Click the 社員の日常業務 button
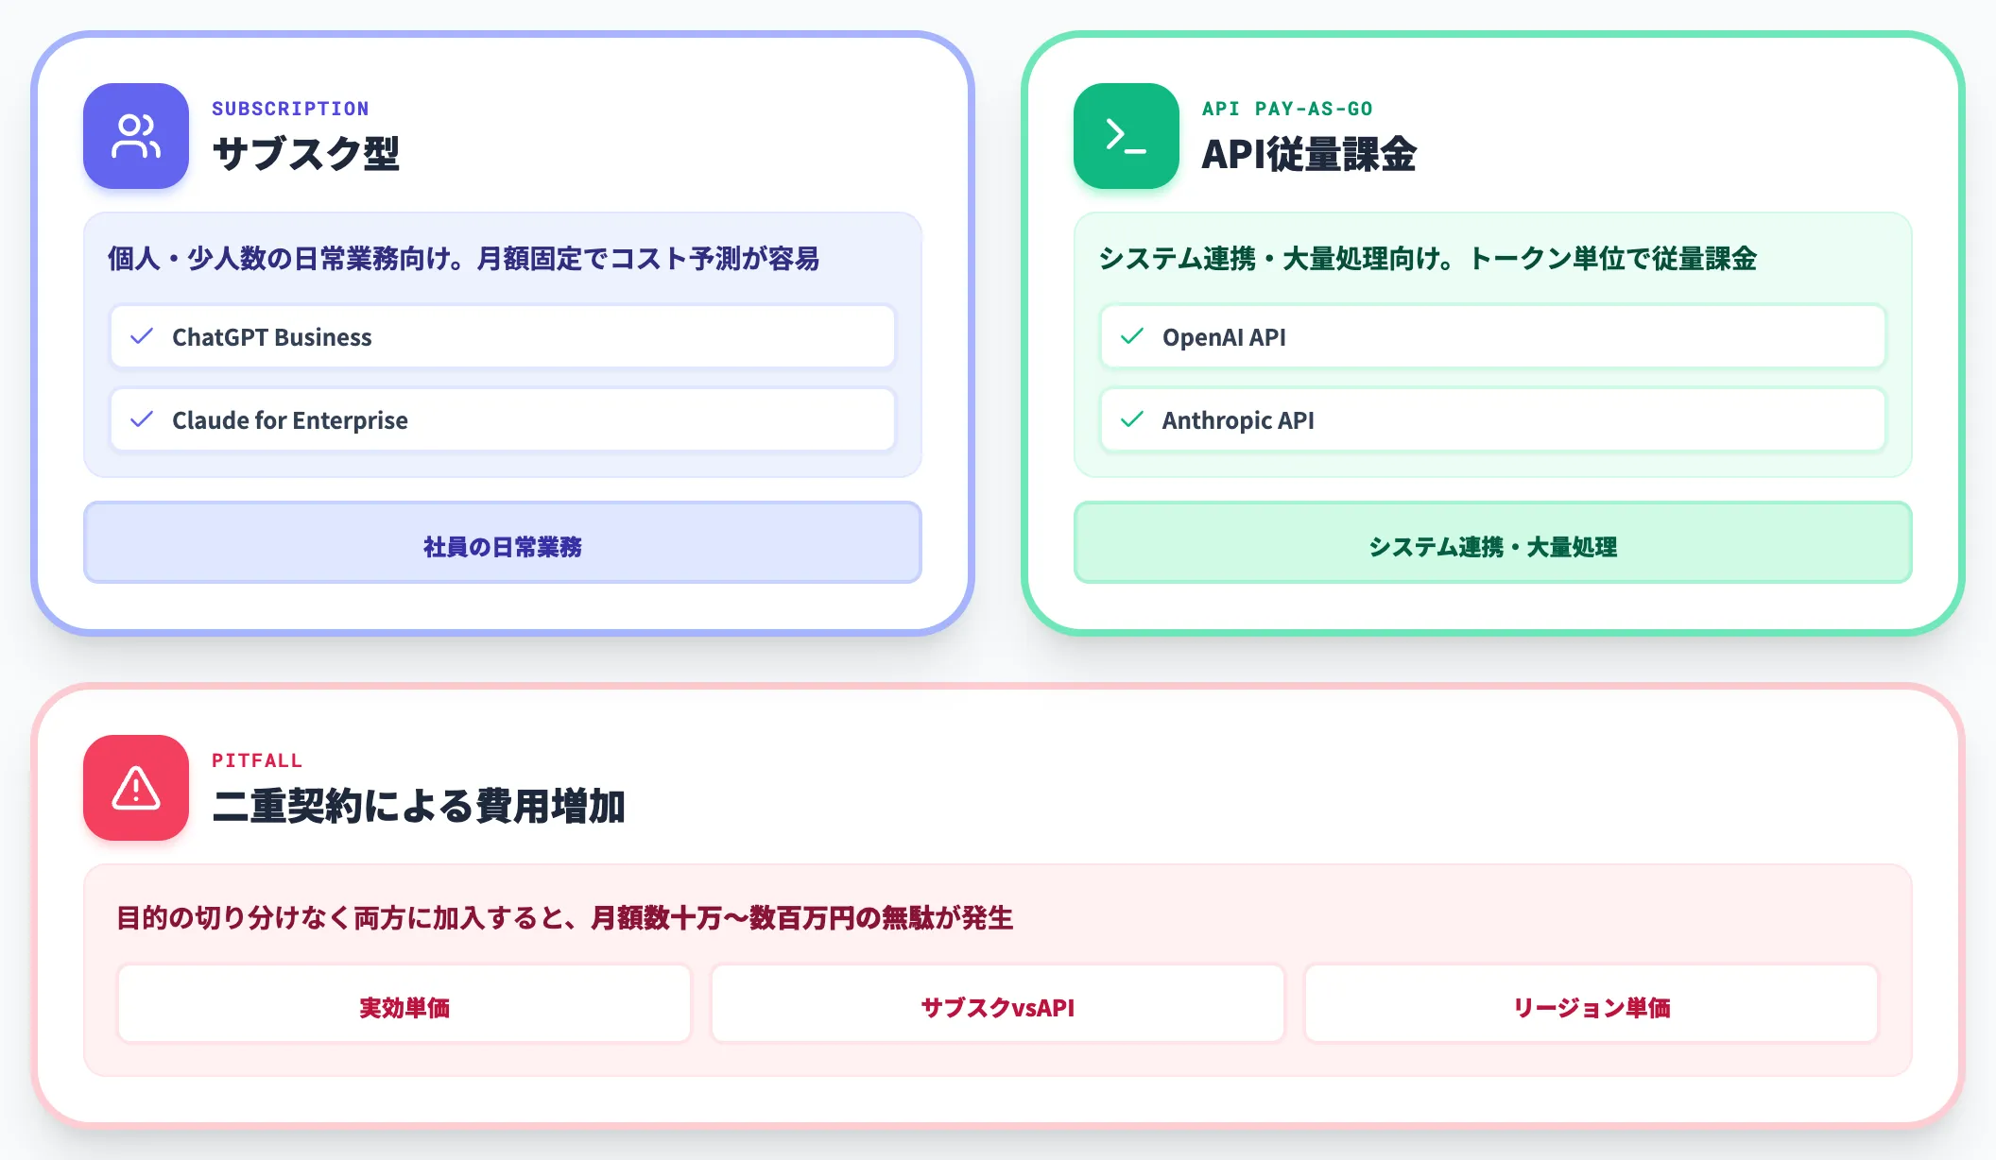 (503, 542)
